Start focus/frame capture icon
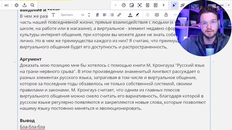232x130 pixels. point(140,5)
